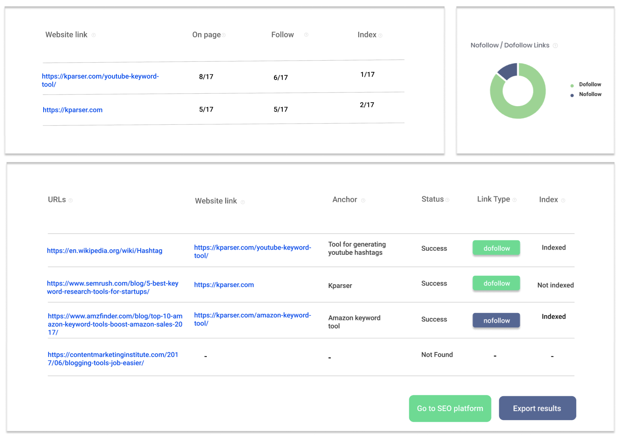Click info icon next to Nofollow / Dofollow Links title

tap(555, 46)
